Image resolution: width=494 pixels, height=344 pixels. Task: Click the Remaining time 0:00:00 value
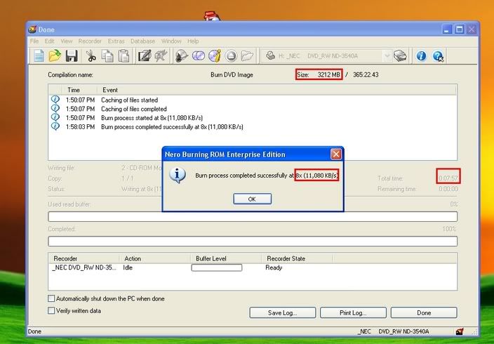448,189
